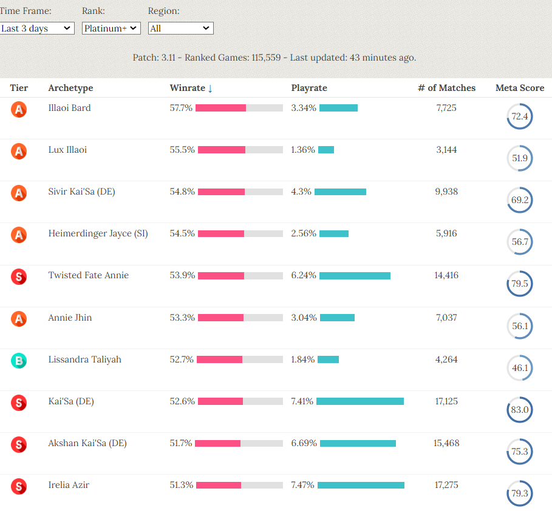Click the 83.0 meta score circle

[x=520, y=409]
